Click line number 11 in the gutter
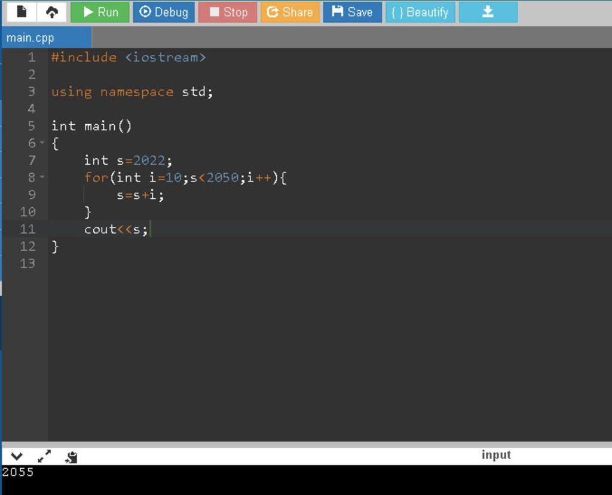 pos(27,229)
